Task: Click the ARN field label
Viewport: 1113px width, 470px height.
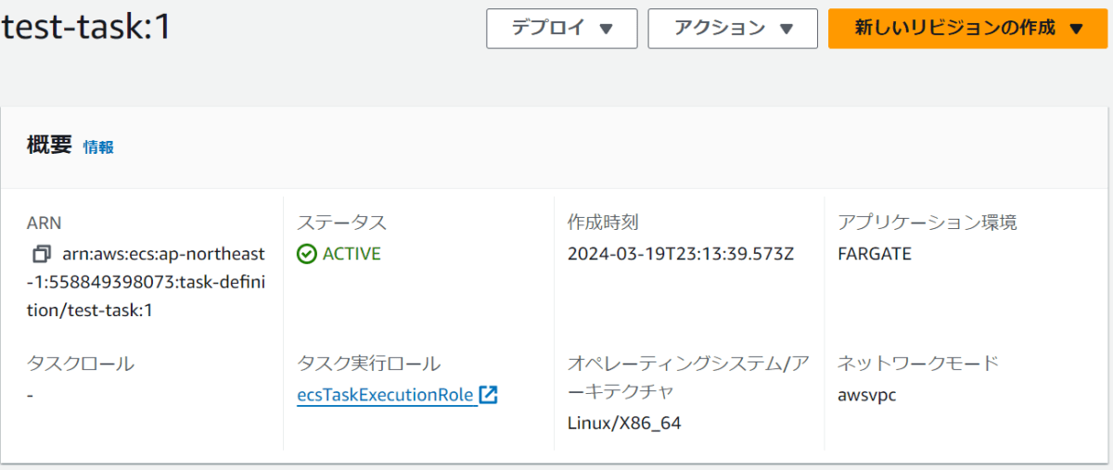Action: [45, 222]
